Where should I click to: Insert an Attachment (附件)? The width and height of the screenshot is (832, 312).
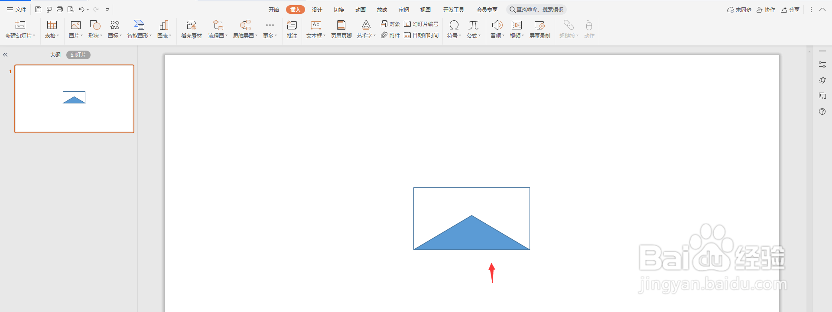point(390,35)
